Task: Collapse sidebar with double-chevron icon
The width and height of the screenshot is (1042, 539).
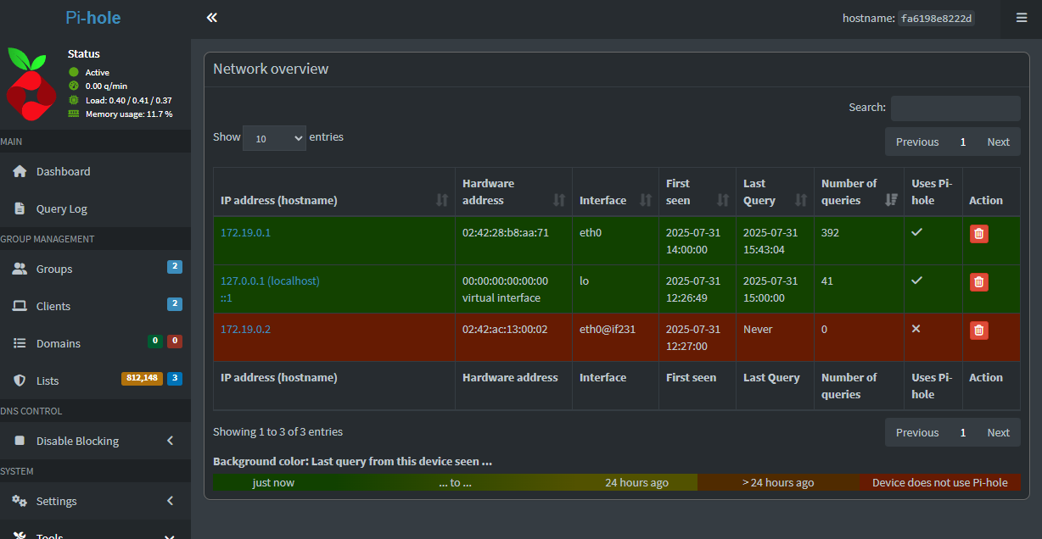Action: click(x=212, y=18)
